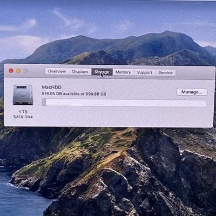Select the Storage tab

point(102,72)
